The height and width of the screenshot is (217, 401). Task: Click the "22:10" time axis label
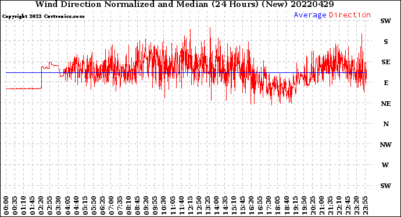pos(339,205)
